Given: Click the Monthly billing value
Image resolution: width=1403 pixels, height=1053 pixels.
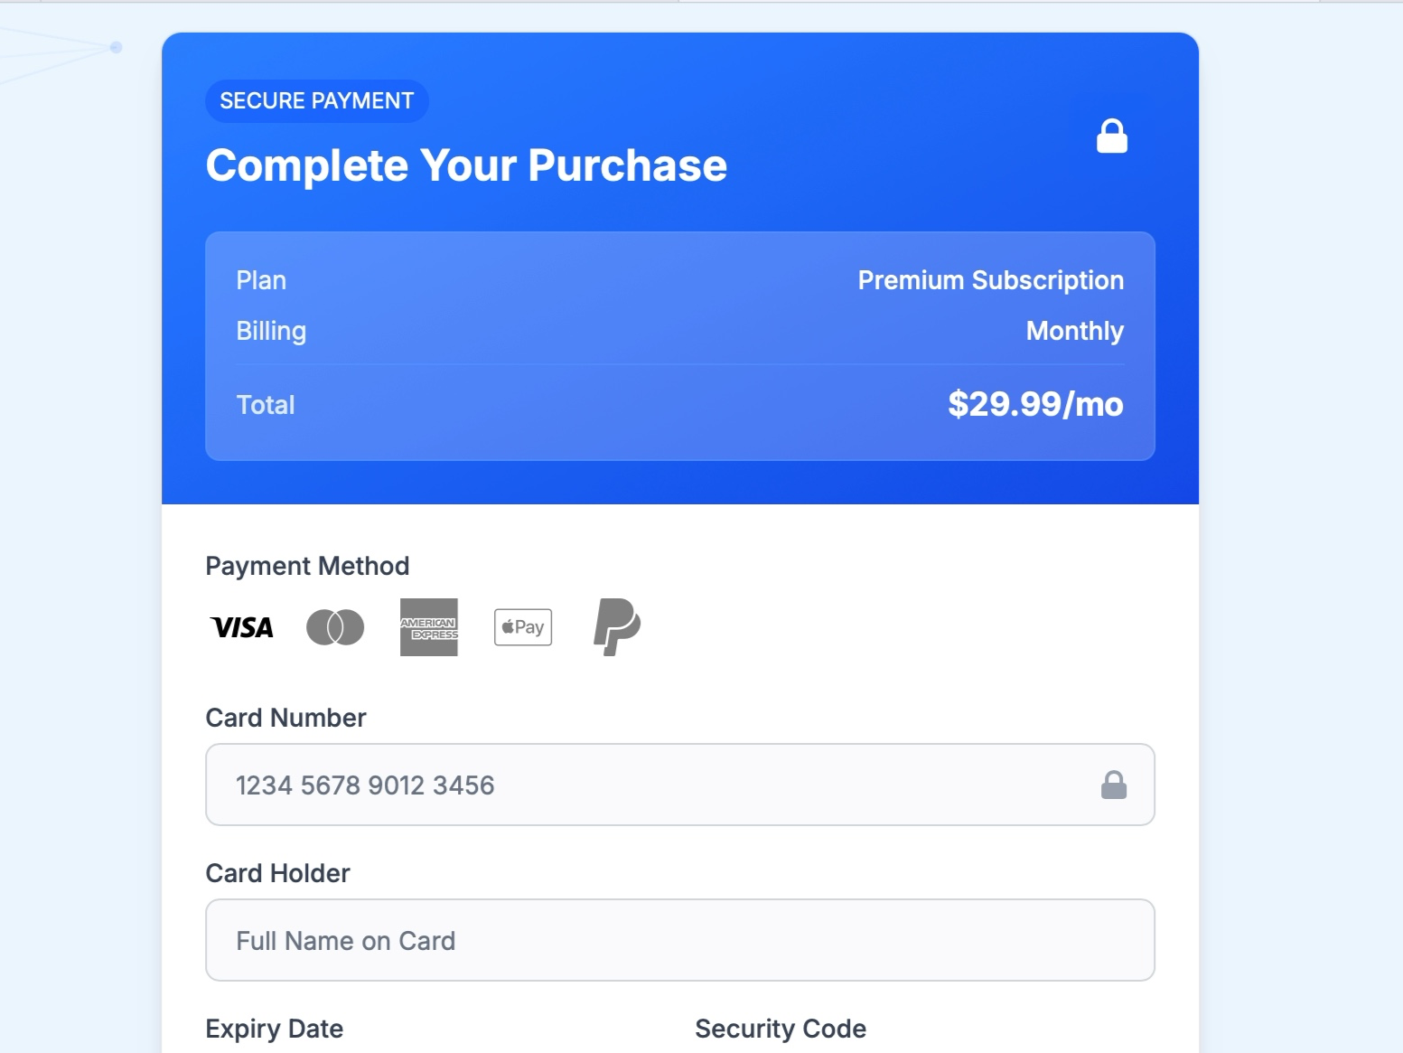Looking at the screenshot, I should coord(1074,331).
